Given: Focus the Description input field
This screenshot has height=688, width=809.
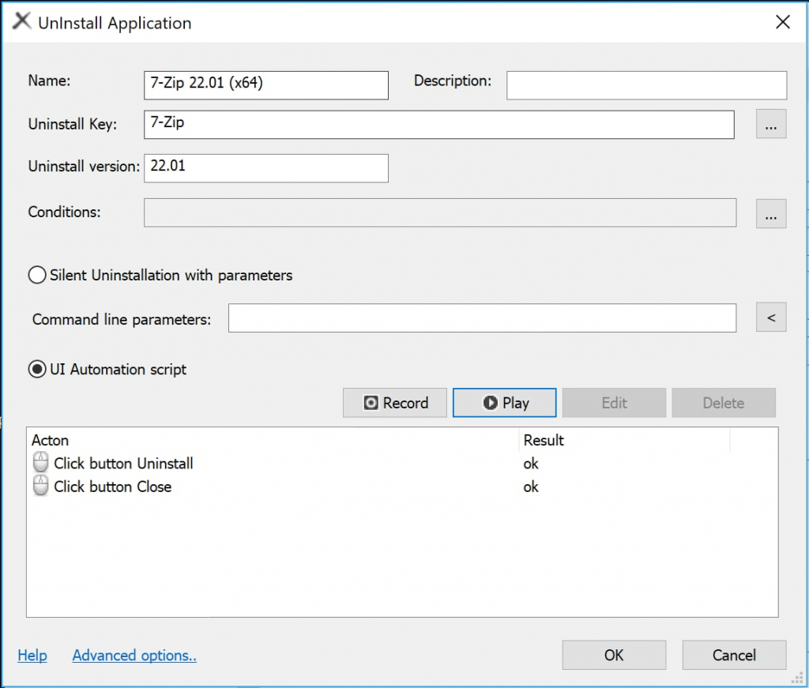Looking at the screenshot, I should (x=646, y=85).
